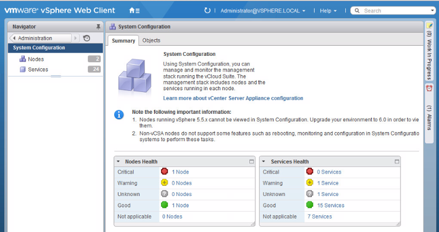Open the good '1 Node' link
Image resolution: width=439 pixels, height=232 pixels.
point(180,206)
